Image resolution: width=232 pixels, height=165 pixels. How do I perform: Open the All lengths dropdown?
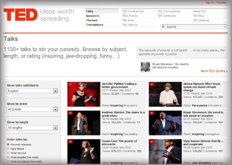click(32, 128)
